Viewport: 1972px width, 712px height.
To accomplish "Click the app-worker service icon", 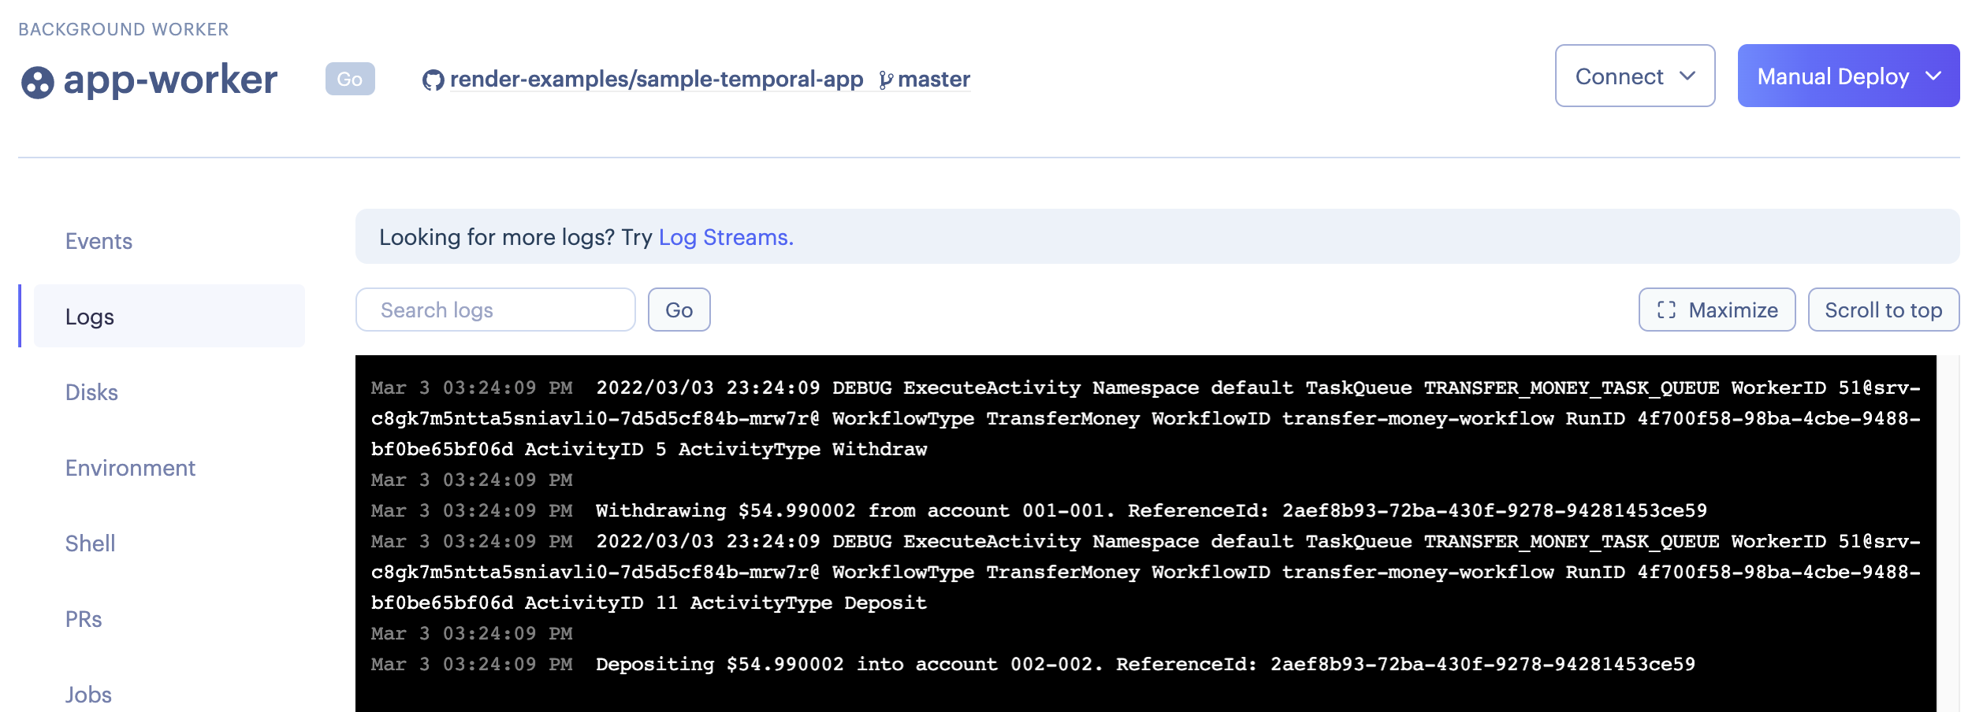I will pyautogui.click(x=37, y=82).
